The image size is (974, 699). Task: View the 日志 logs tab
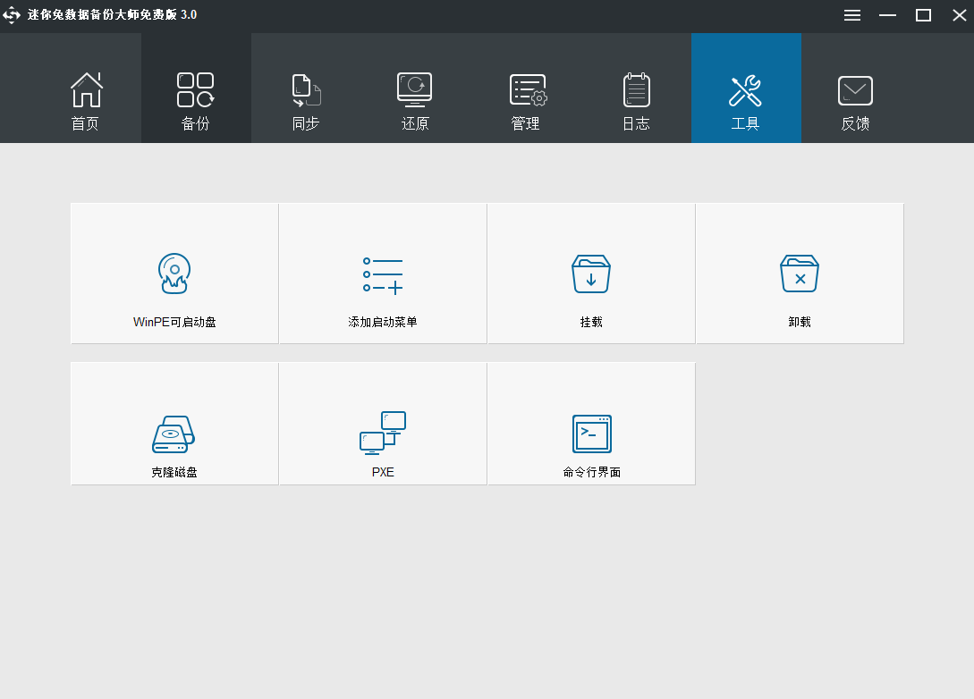636,88
